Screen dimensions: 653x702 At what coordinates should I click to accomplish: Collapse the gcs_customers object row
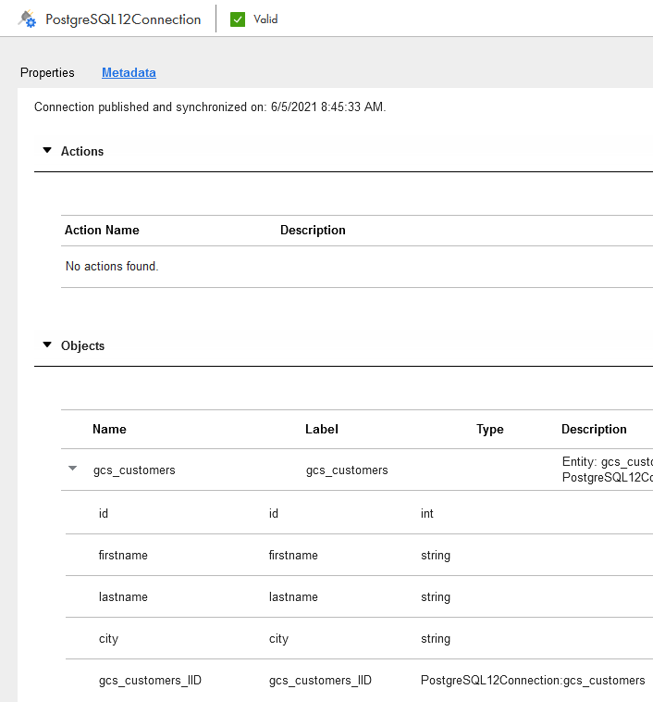pos(72,469)
